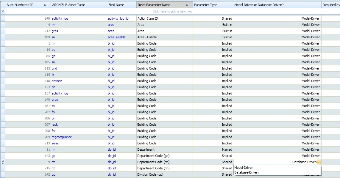Open the activity_log_id field name link
The image size is (340, 178).
click(118, 18)
